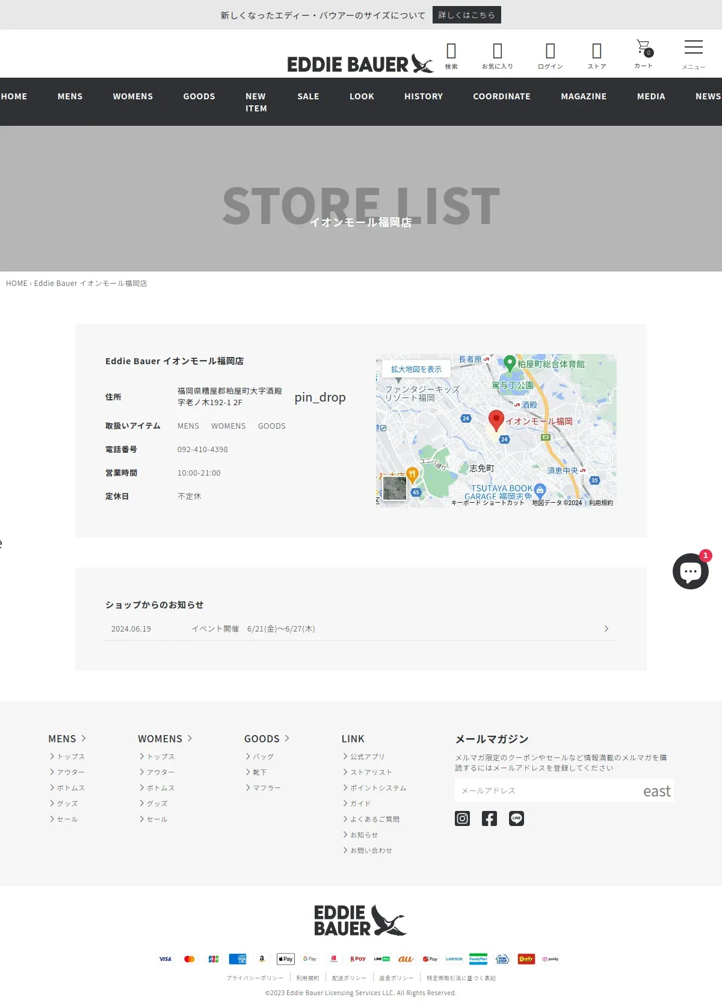722x1003 pixels.
Task: Click the Eddie Bauer header logo
Action: pos(360,63)
